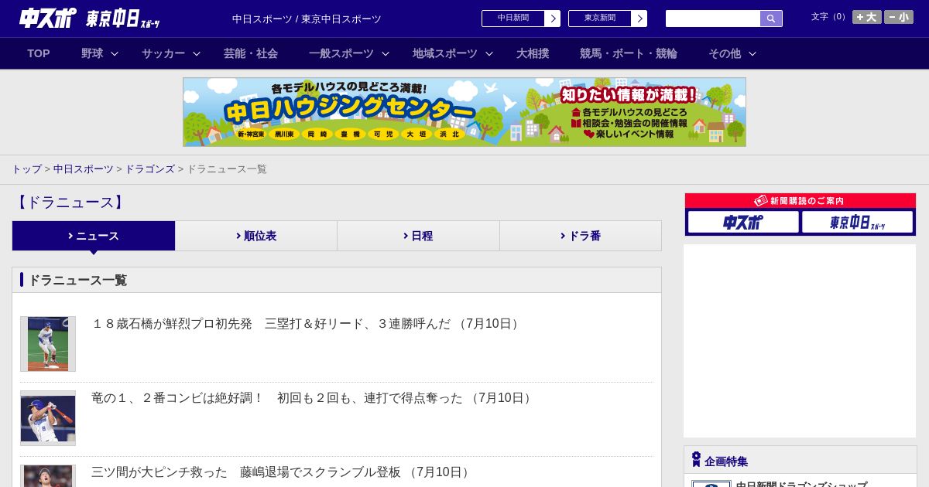Click ドラニュース一覧 section heading
The width and height of the screenshot is (929, 487).
pos(77,280)
